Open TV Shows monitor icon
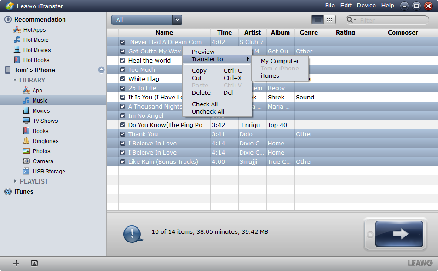 (x=26, y=121)
